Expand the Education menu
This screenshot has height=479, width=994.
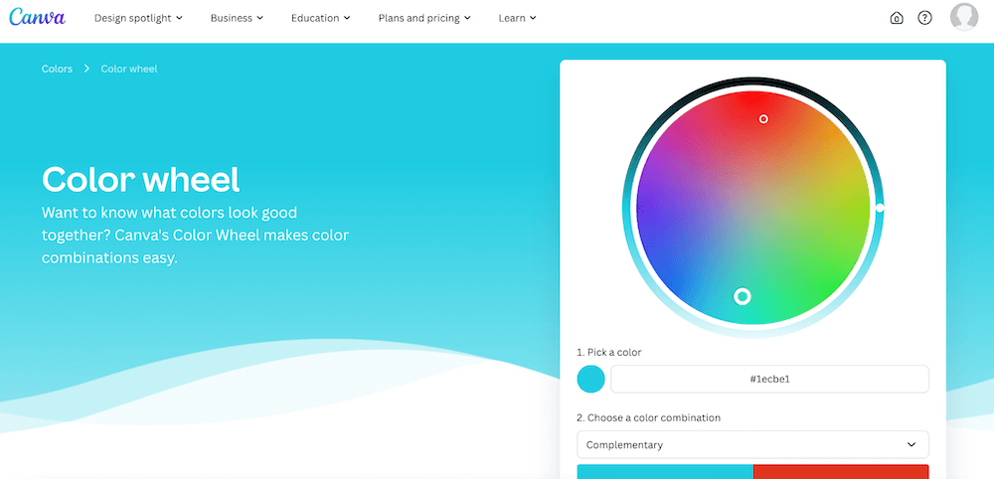tap(320, 18)
